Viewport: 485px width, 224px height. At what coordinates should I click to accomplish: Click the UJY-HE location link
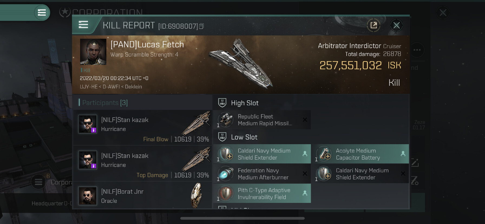coord(89,87)
